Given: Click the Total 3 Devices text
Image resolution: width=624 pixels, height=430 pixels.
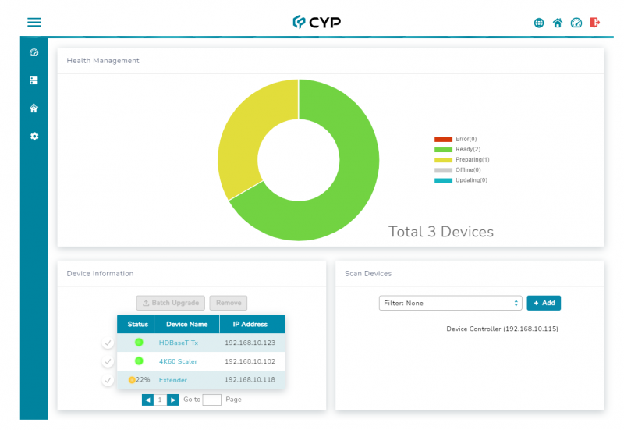Looking at the screenshot, I should 441,232.
